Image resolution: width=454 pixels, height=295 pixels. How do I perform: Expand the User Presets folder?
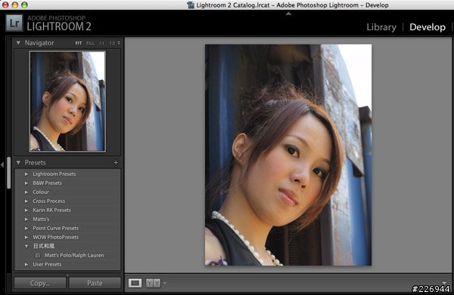(26, 264)
